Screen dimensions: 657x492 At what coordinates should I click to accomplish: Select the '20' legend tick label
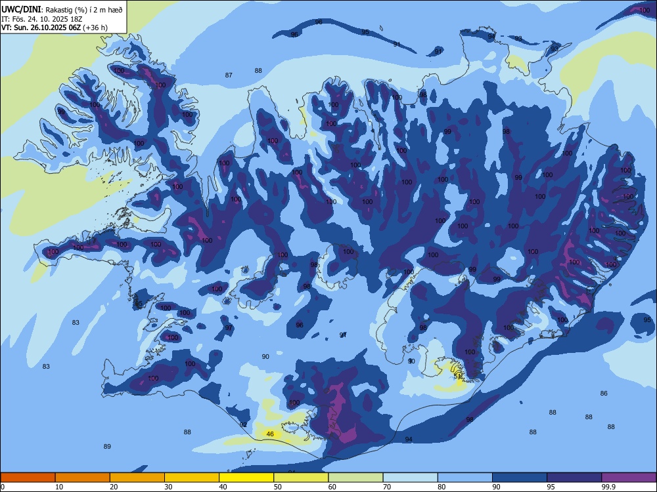[114, 487]
